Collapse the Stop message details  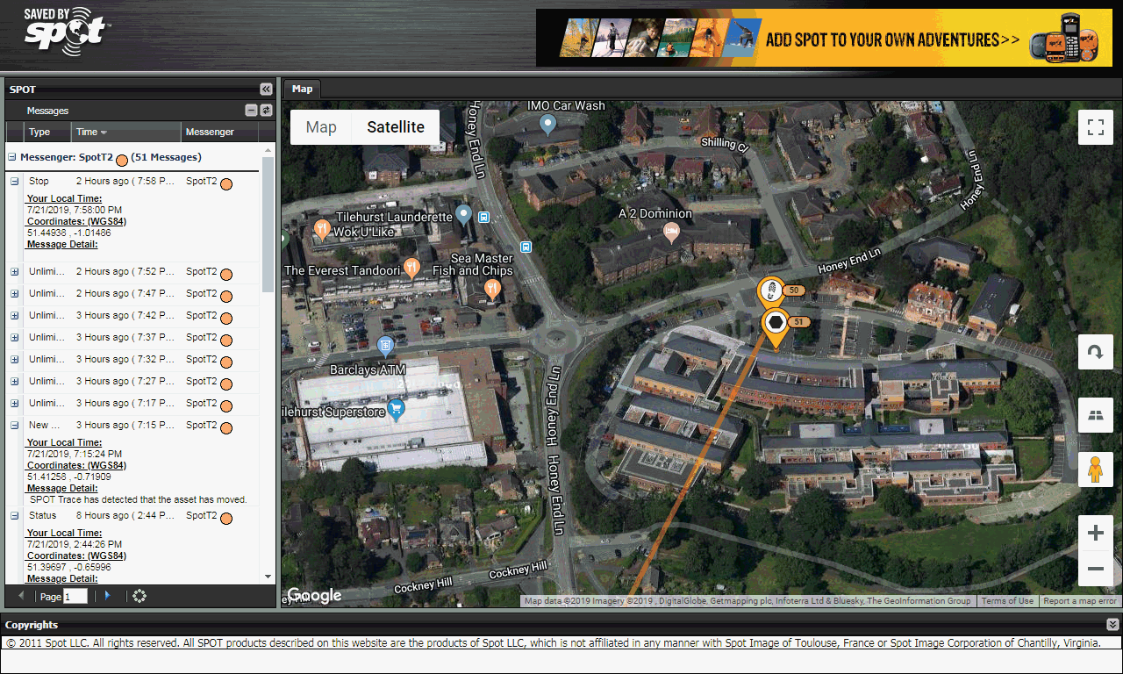point(14,182)
